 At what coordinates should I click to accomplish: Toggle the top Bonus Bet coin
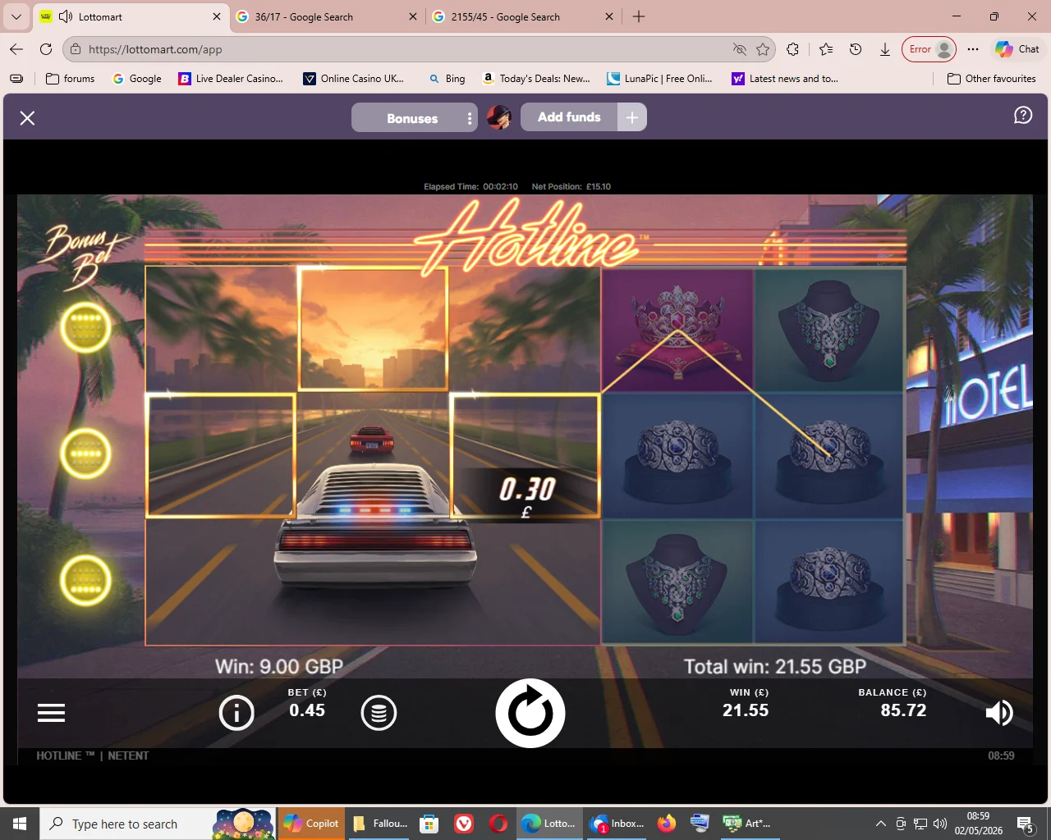pyautogui.click(x=85, y=327)
